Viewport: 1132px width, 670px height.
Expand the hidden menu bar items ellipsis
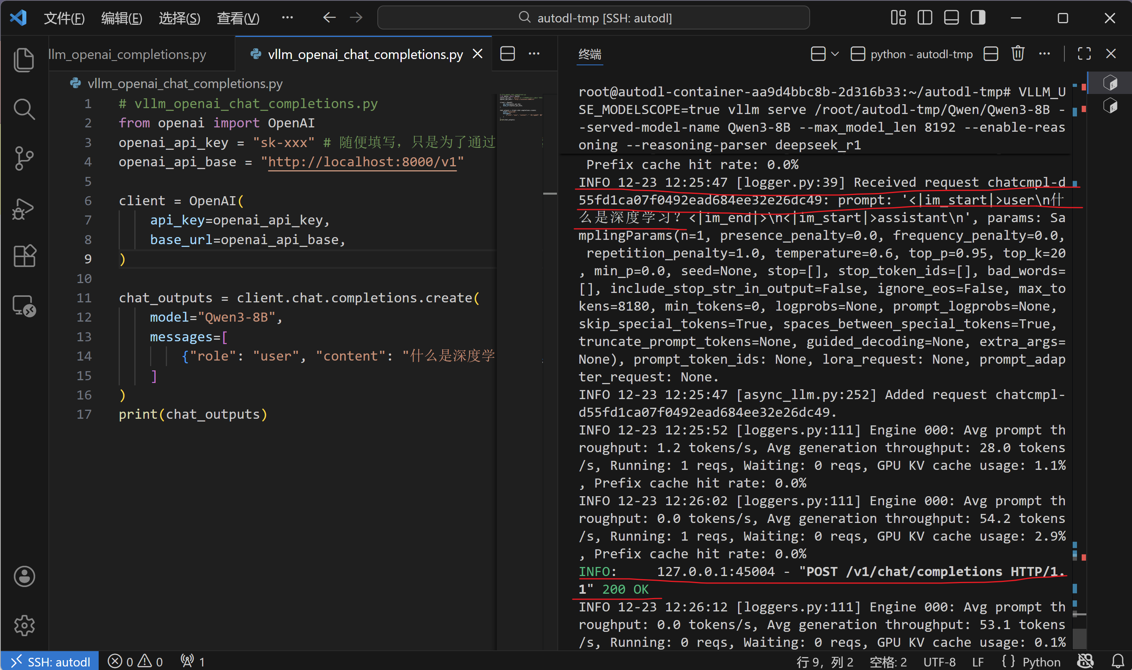tap(287, 18)
